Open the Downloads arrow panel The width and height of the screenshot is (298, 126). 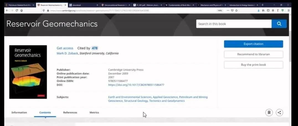(258, 10)
